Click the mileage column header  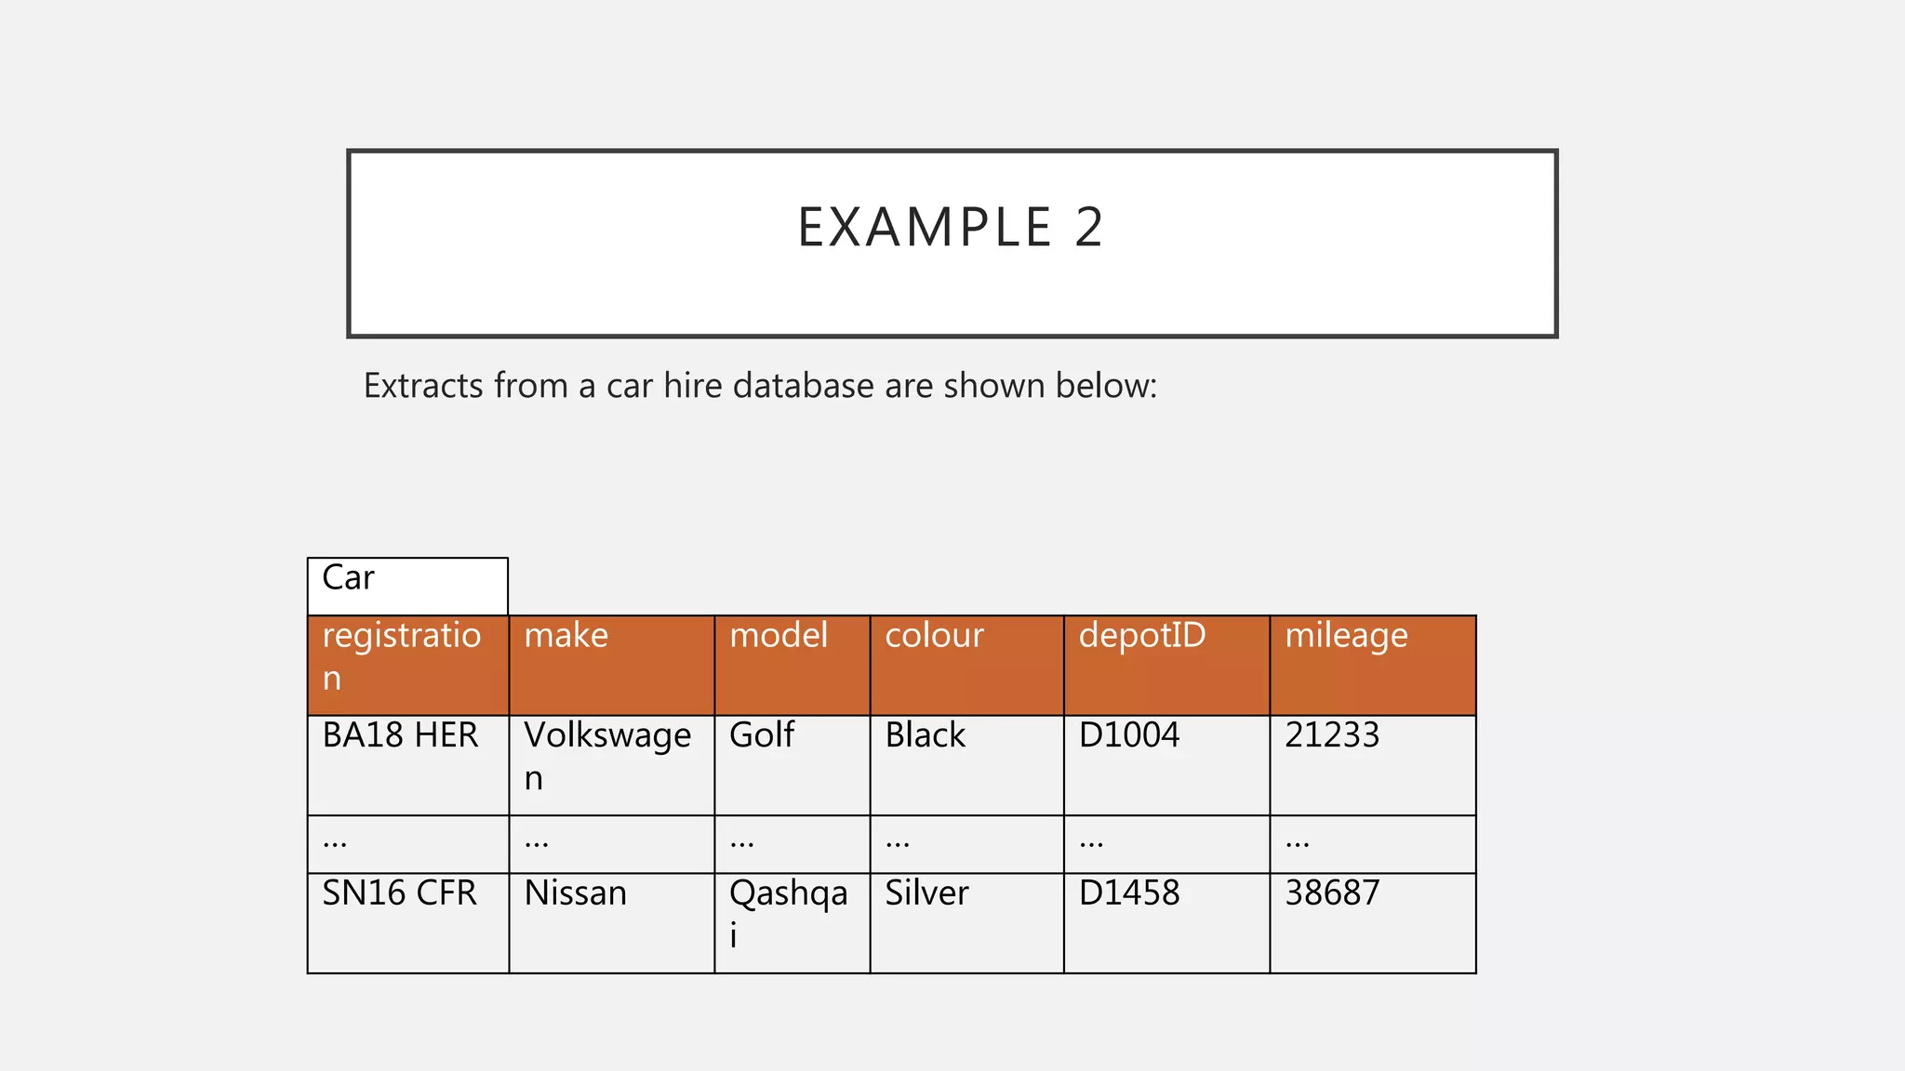[1373, 666]
